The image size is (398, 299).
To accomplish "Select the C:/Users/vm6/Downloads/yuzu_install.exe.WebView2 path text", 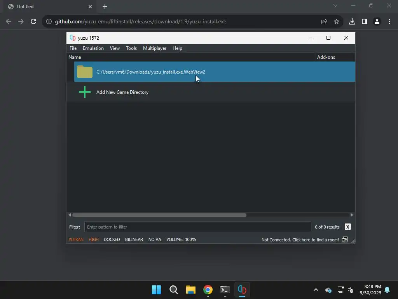I will click(151, 72).
